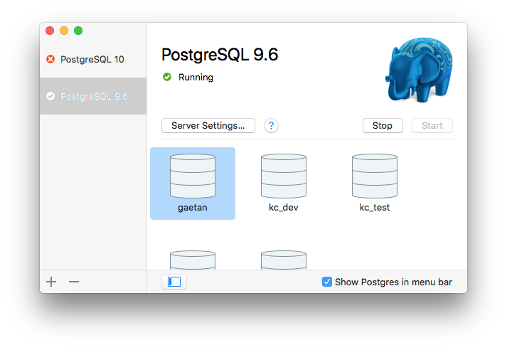Click the green zoom window button
The height and width of the screenshot is (350, 507).
(78, 31)
